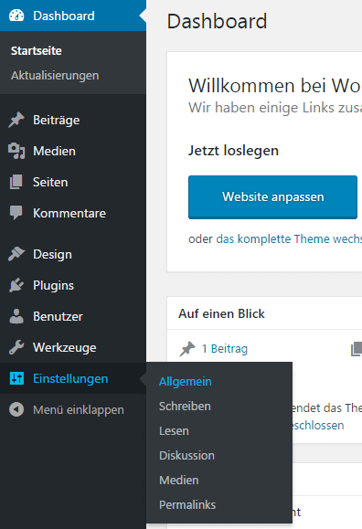Choose Lesen in the settings submenu
362x529 pixels.
click(174, 431)
